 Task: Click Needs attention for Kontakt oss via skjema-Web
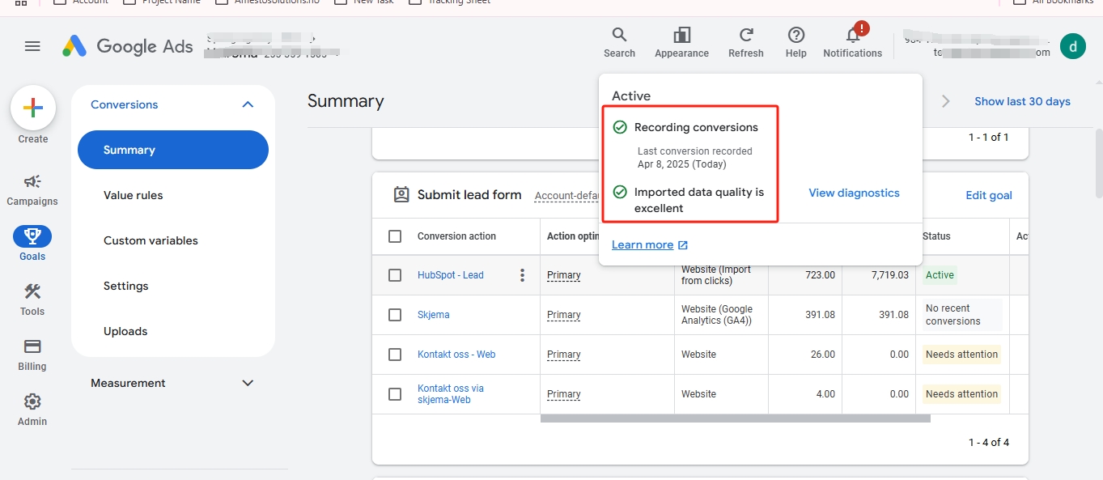pyautogui.click(x=961, y=394)
